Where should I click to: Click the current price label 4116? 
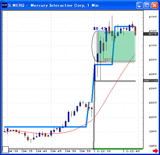coord(151,34)
